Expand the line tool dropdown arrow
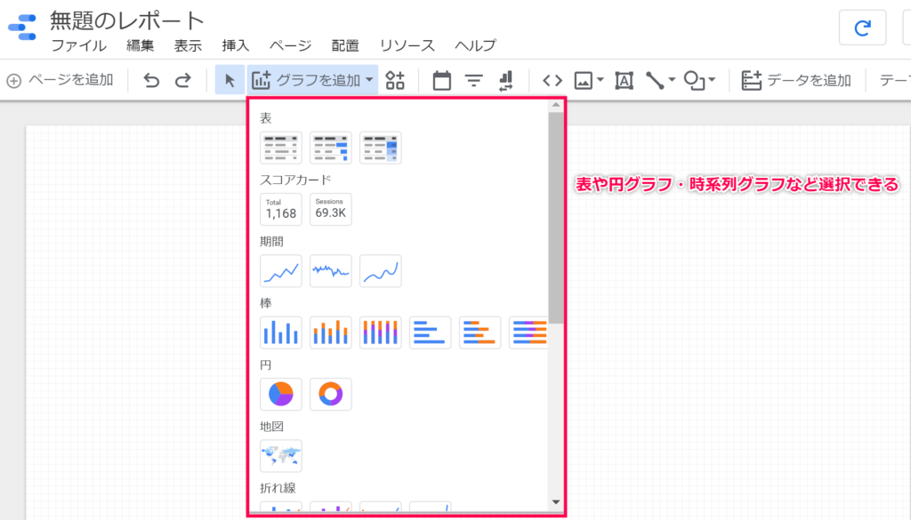The width and height of the screenshot is (911, 520). [x=672, y=80]
